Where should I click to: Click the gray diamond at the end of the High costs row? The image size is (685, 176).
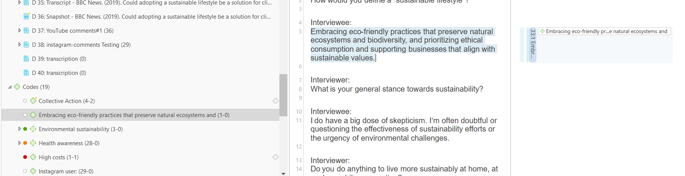pyautogui.click(x=276, y=157)
